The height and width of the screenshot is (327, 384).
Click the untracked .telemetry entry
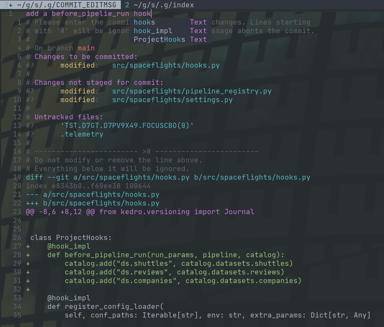pos(82,134)
